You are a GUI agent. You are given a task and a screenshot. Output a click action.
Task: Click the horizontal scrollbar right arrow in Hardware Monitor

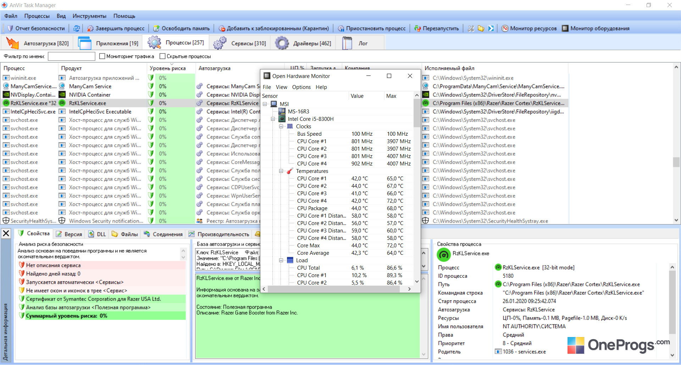click(x=409, y=289)
